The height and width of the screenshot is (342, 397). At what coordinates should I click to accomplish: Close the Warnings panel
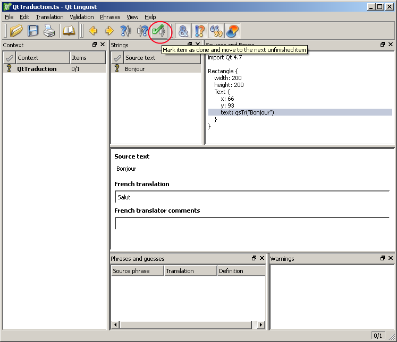pyautogui.click(x=391, y=258)
